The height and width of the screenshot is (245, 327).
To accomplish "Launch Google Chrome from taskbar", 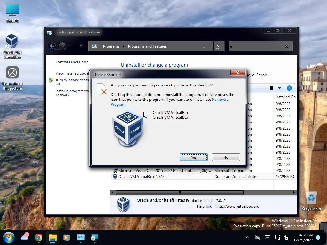I will [x=39, y=237].
